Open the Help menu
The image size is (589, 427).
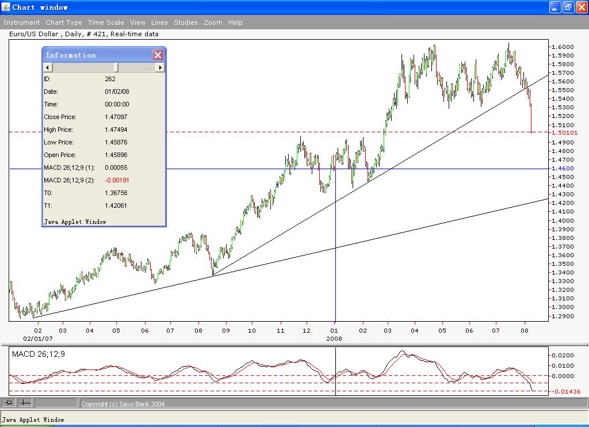[x=235, y=22]
